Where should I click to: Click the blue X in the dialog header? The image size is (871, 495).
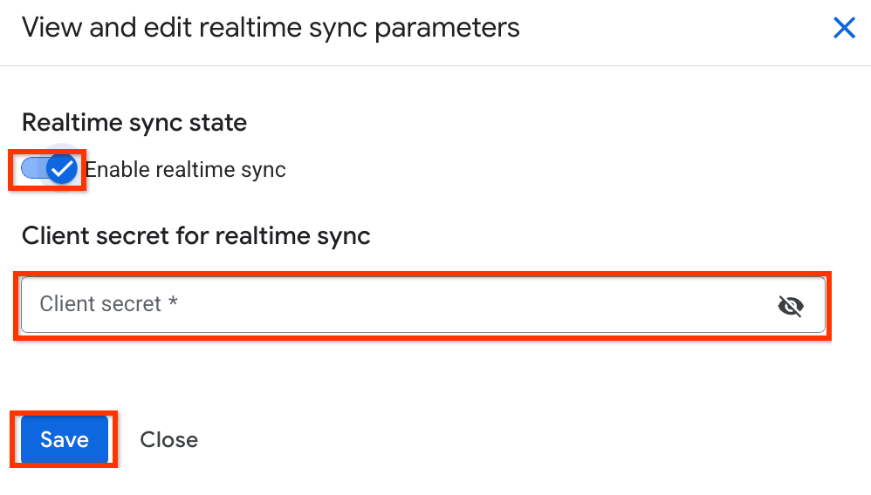pyautogui.click(x=844, y=28)
